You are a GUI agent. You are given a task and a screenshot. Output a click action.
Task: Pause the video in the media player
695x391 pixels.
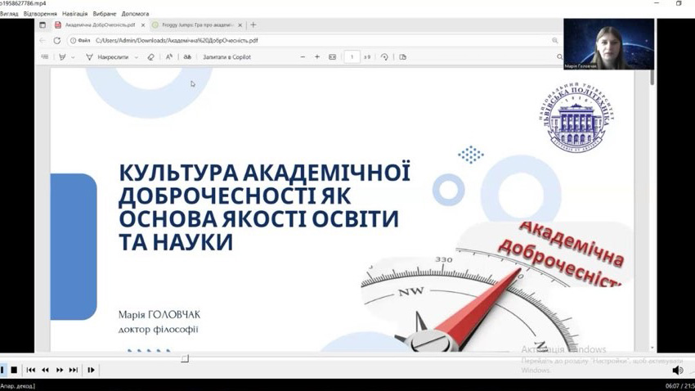tap(2, 370)
